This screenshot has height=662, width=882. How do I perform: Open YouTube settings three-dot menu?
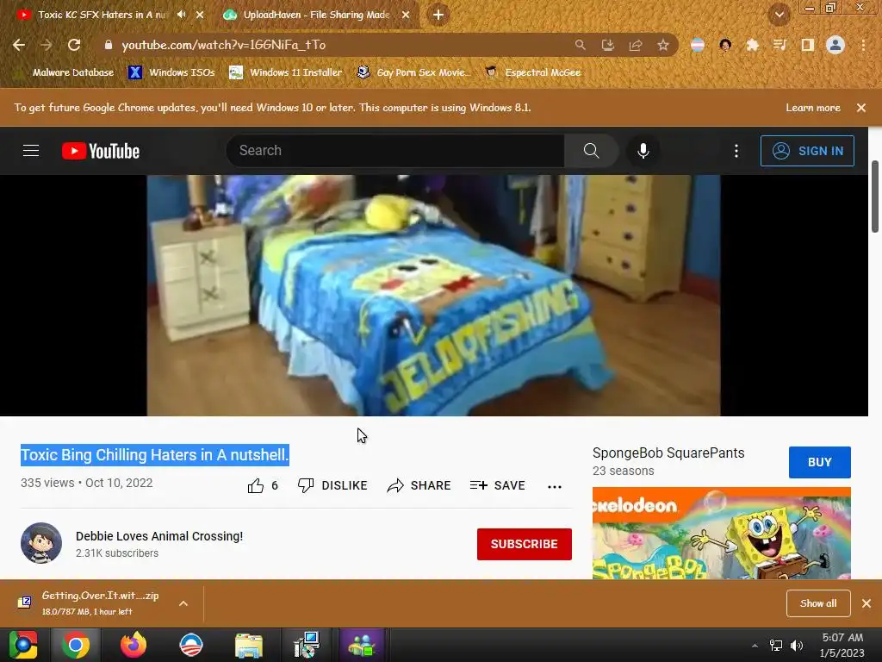736,151
